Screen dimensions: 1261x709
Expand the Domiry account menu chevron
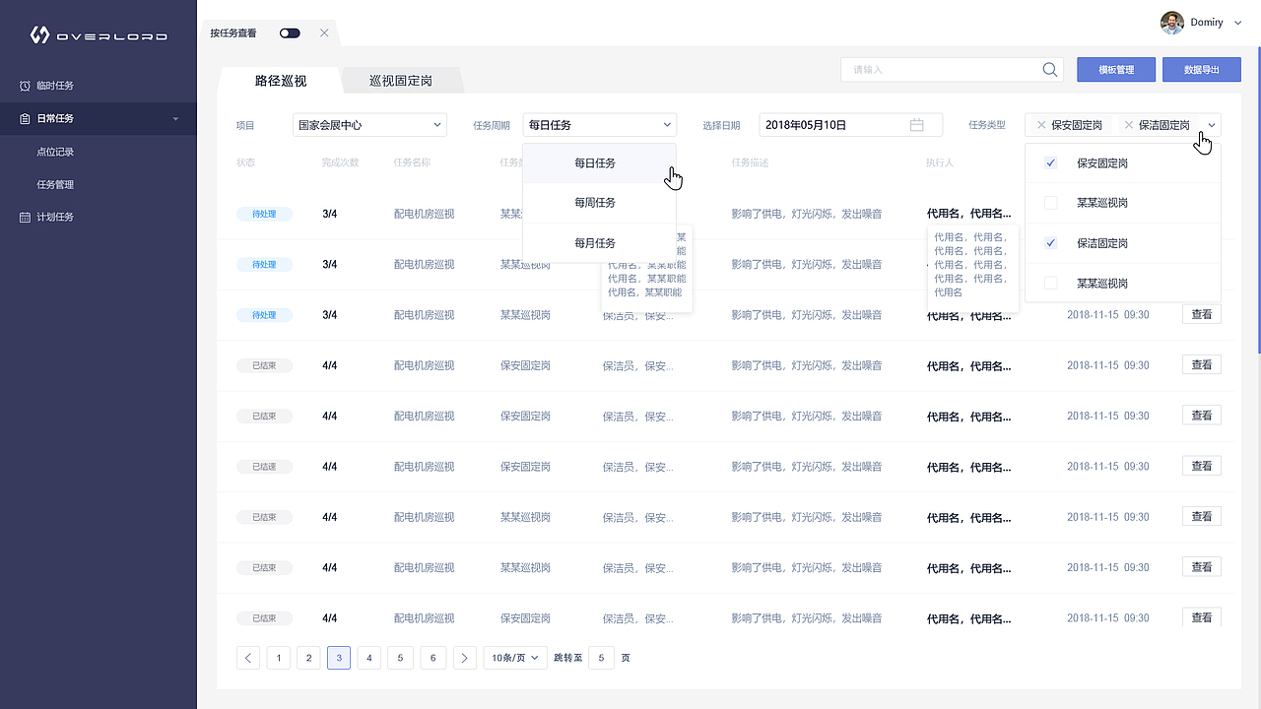(1238, 23)
